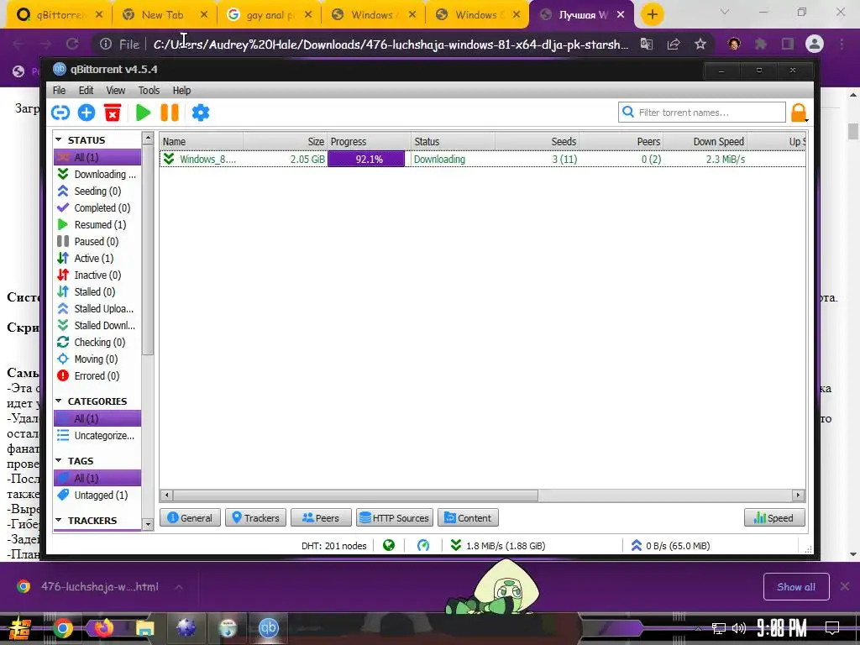Image resolution: width=860 pixels, height=645 pixels.
Task: Open File Explorer from the taskbar
Action: tap(144, 628)
